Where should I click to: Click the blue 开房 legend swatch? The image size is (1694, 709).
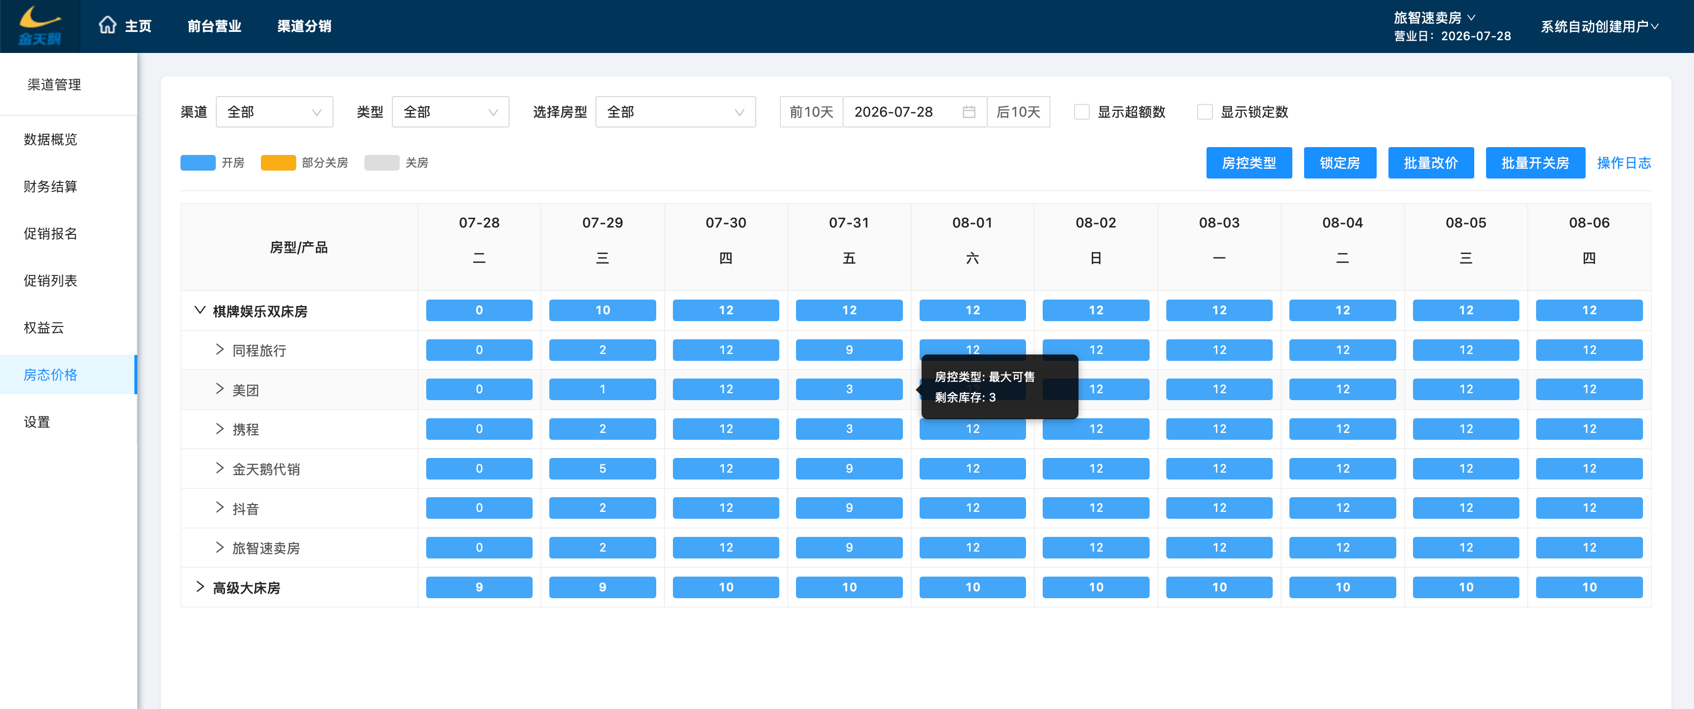[x=198, y=163]
